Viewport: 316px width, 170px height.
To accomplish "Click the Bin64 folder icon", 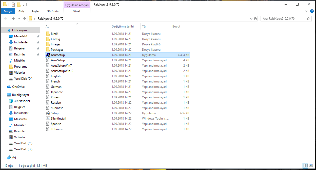I will point(48,34).
